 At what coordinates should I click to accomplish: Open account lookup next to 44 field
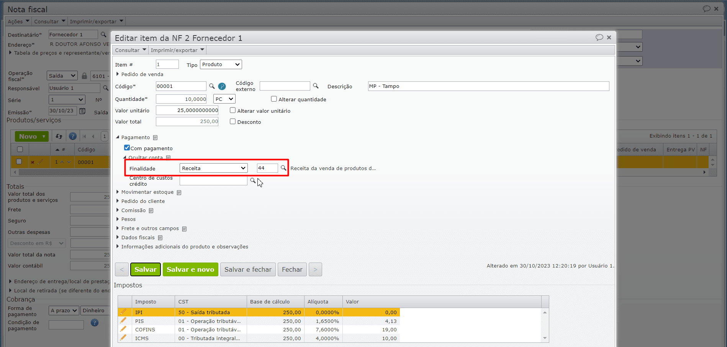283,168
